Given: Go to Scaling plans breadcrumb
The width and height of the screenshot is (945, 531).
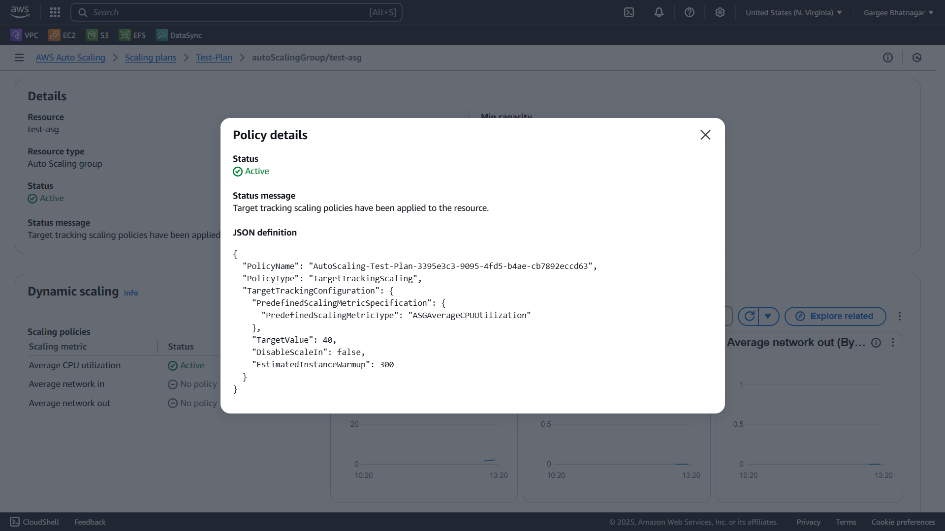Looking at the screenshot, I should point(151,58).
